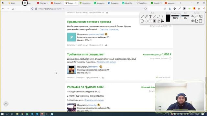Select the polygon shape tool
The height and width of the screenshot is (116, 207).
(x=142, y=21)
